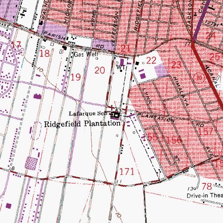The height and width of the screenshot is (223, 223).
Task: Click section number 171
Action: point(127,172)
